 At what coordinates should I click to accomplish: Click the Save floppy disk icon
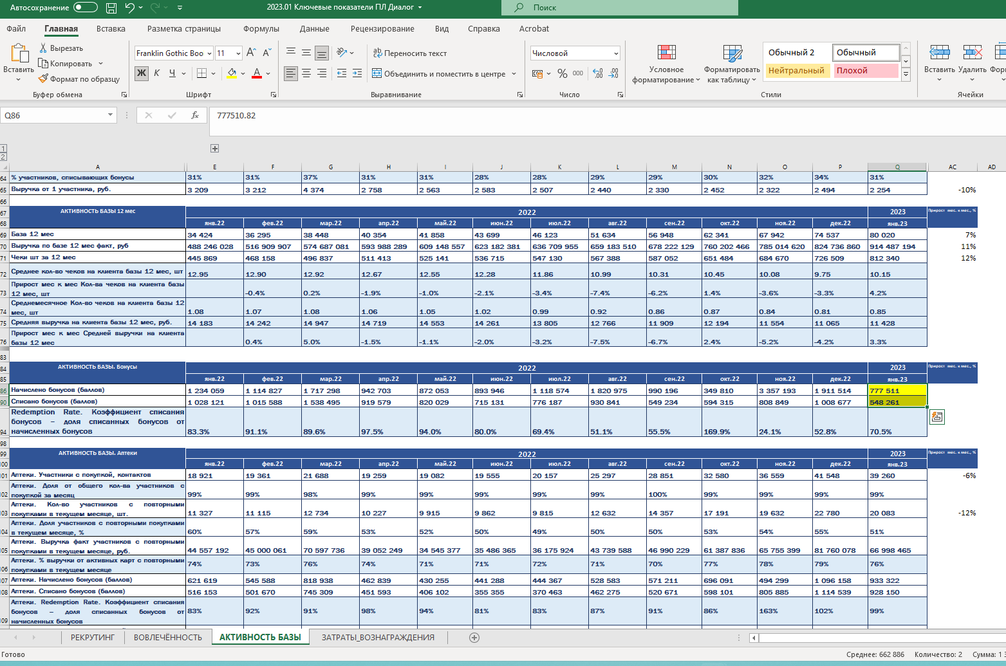point(111,8)
